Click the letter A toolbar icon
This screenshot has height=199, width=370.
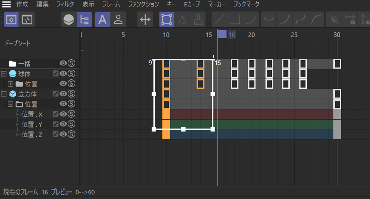click(102, 20)
